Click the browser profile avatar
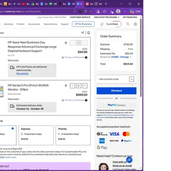This screenshot has height=171, width=171. [118, 11]
